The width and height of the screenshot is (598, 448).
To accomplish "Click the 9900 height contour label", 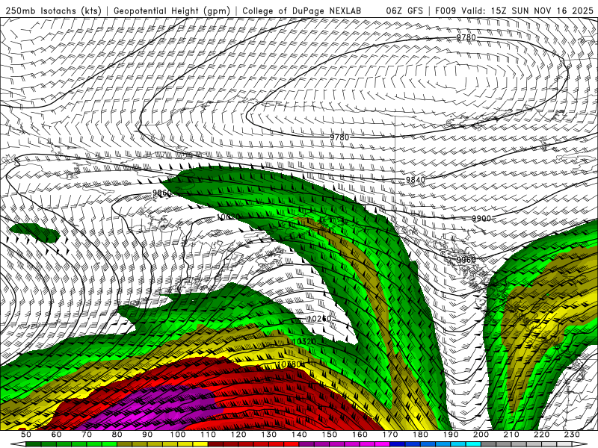I will pos(481,218).
